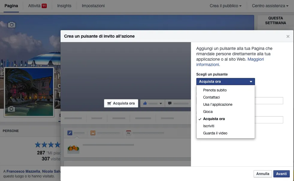The width and height of the screenshot is (294, 181).
Task: Click the photo icon in preview composer
Action: (x=93, y=133)
